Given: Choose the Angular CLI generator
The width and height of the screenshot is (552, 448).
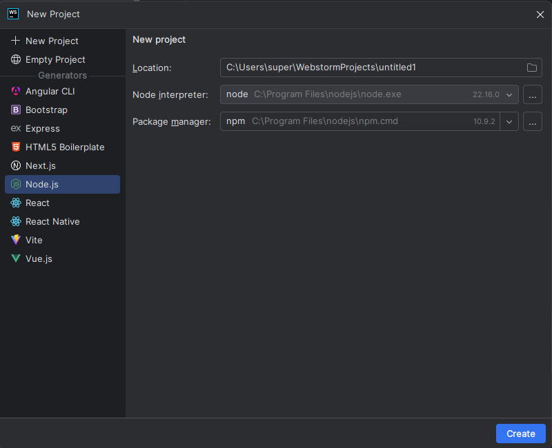Looking at the screenshot, I should [63, 91].
